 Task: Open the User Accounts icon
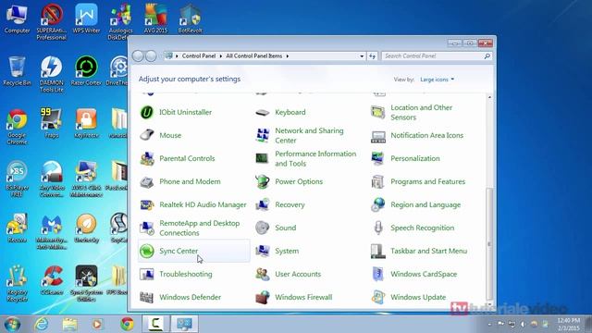pos(263,274)
